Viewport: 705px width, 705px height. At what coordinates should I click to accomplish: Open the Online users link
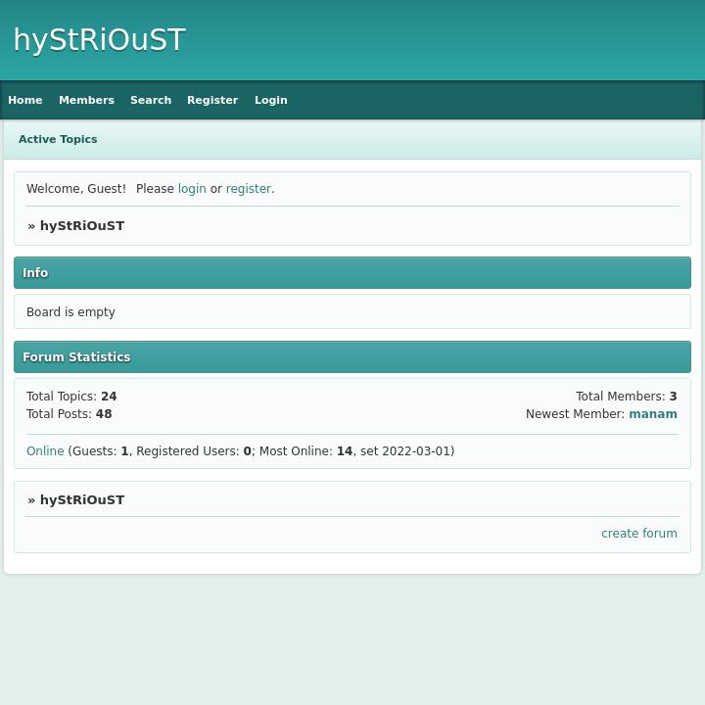45,451
